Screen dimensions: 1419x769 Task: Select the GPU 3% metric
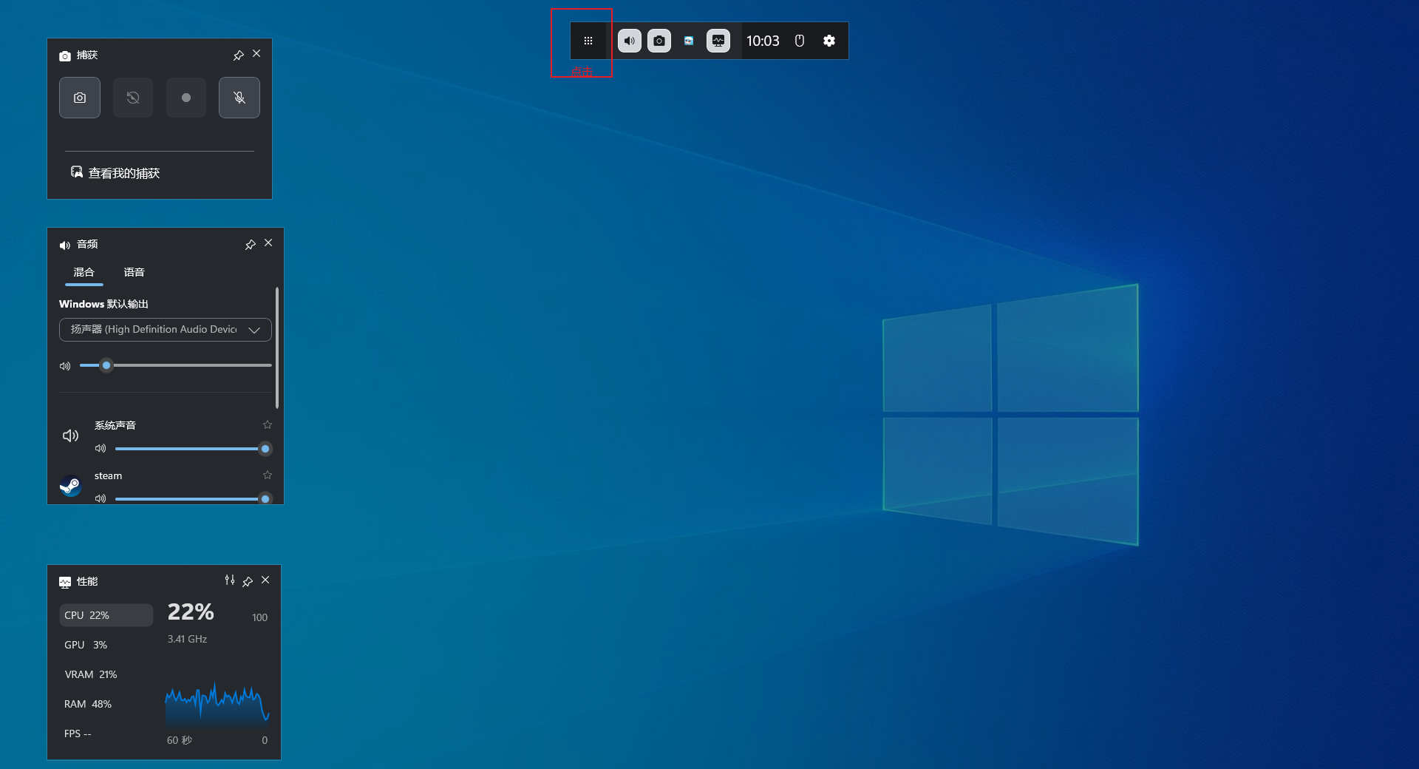pos(86,645)
